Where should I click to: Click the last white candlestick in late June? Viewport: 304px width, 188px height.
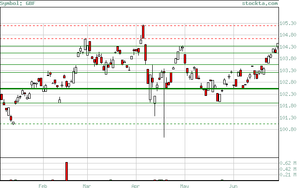pyautogui.click(x=278, y=45)
